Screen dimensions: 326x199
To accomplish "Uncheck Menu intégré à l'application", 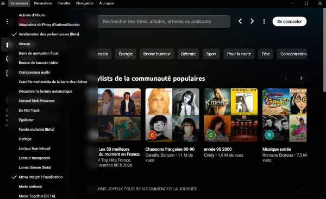I will [41, 177].
